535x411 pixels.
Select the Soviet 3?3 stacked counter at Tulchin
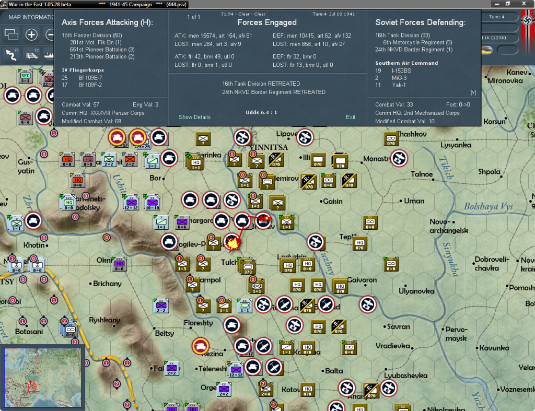(x=248, y=266)
